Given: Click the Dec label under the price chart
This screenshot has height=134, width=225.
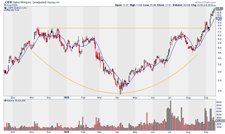Looking at the screenshot, I should point(49,98).
